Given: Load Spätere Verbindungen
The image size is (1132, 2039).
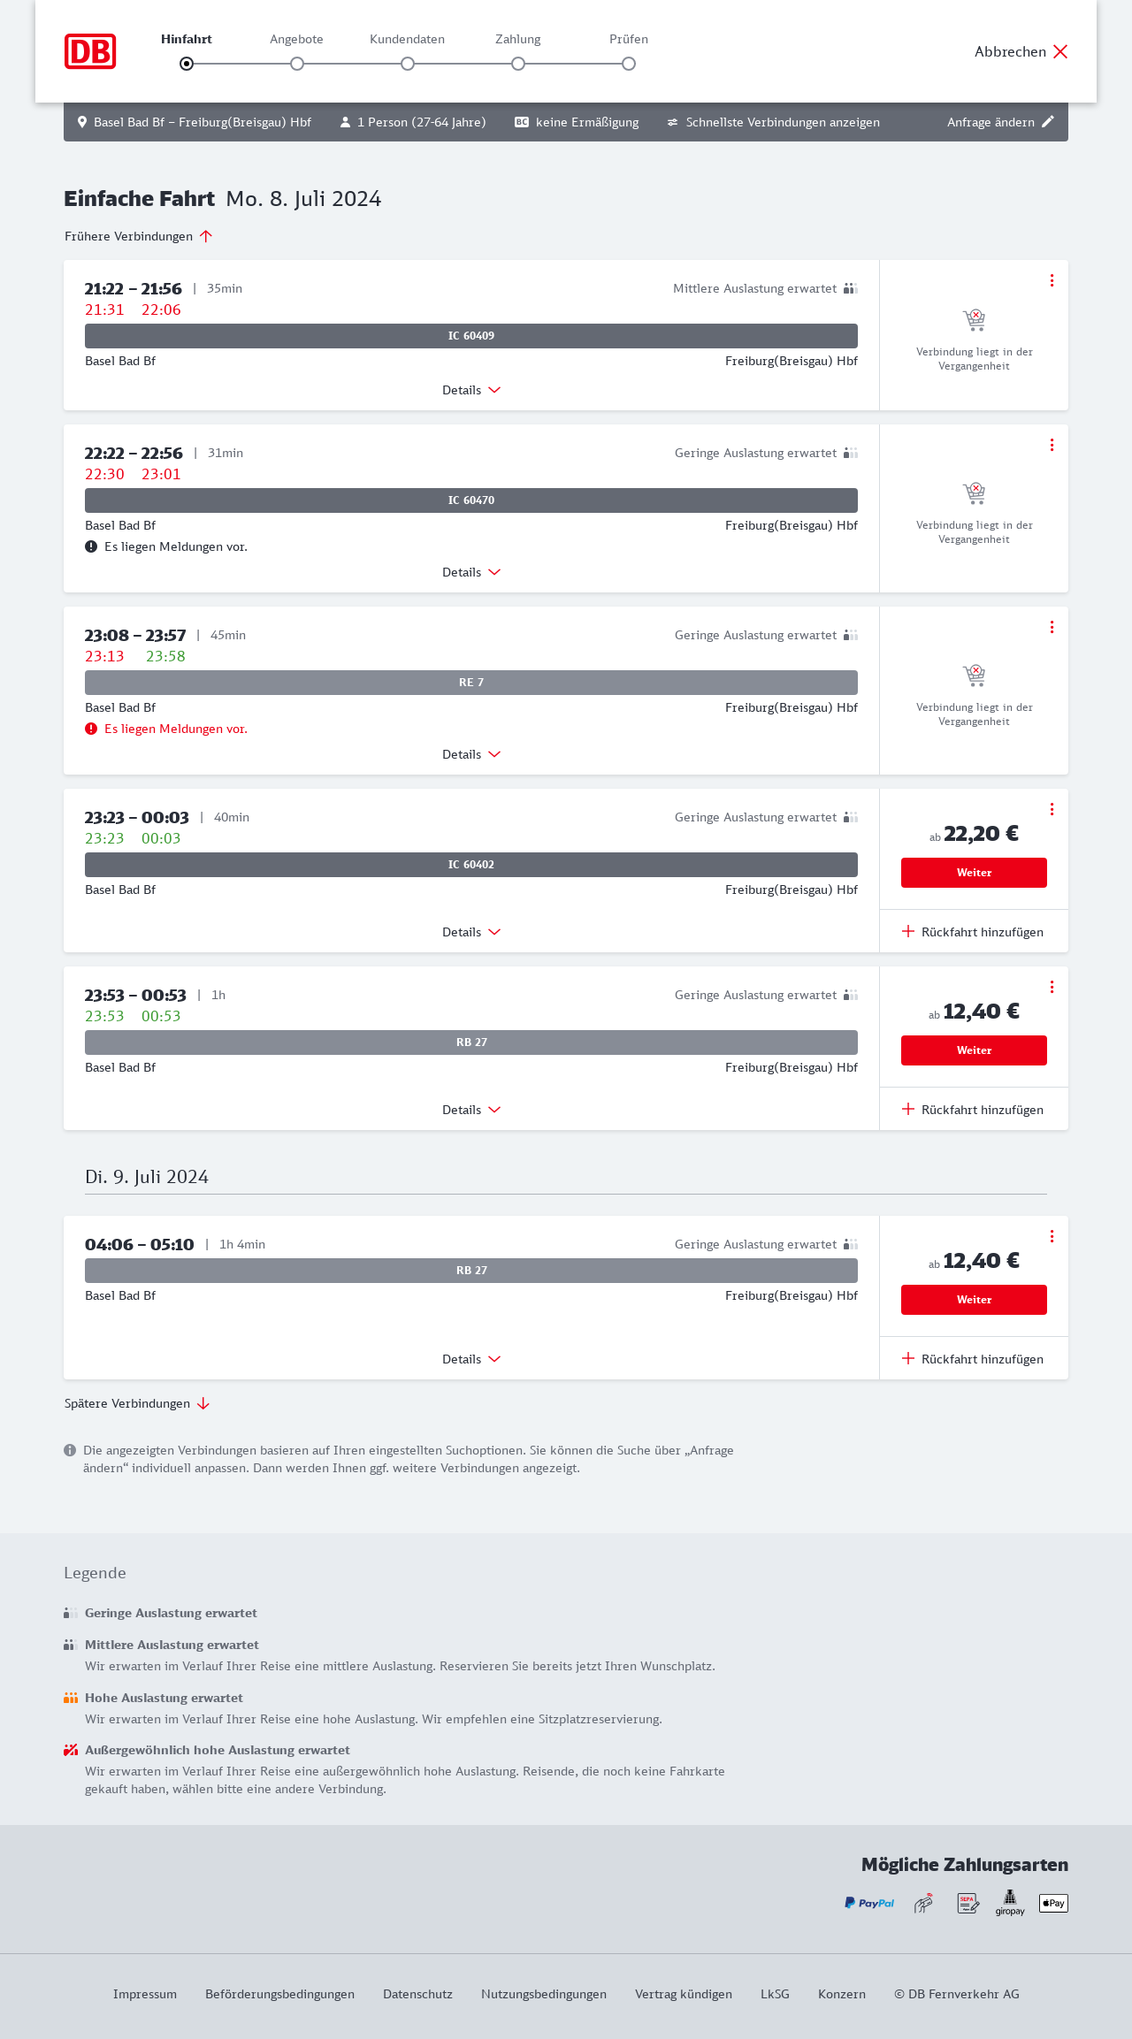Looking at the screenshot, I should 136,1403.
